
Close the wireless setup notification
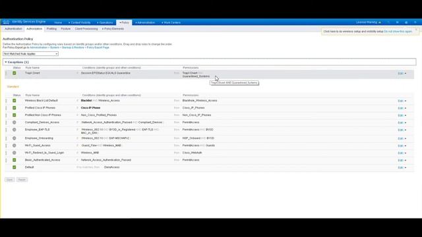pyautogui.click(x=416, y=29)
